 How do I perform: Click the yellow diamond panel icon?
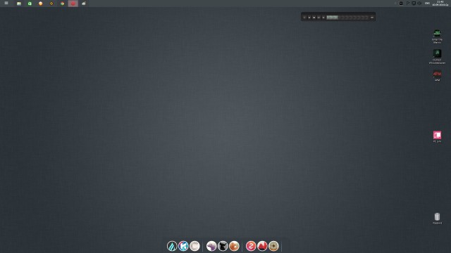[51, 4]
